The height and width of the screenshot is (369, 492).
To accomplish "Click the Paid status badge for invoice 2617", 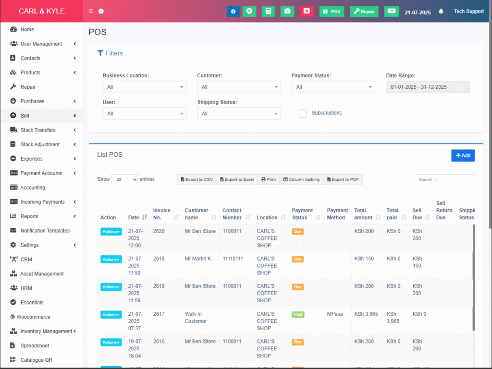I will coord(298,314).
